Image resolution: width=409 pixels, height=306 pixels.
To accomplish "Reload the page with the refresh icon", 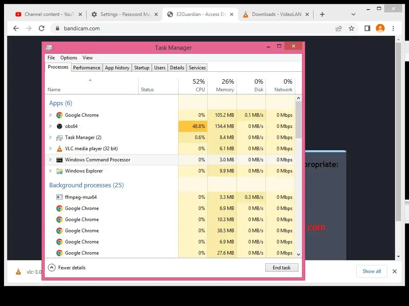I will pyautogui.click(x=42, y=28).
